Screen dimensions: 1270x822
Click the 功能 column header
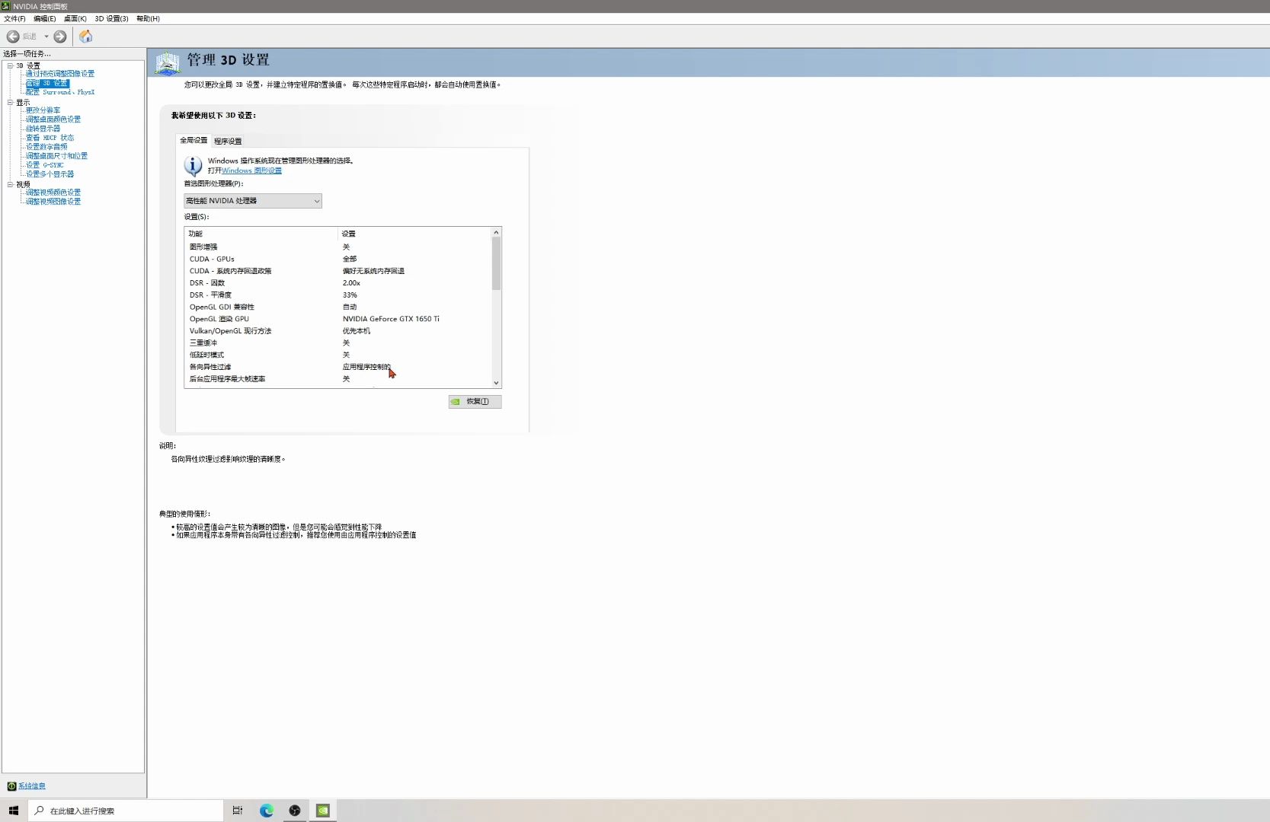(261, 234)
